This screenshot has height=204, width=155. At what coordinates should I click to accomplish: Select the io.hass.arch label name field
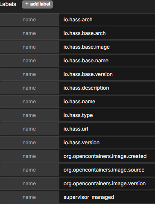[x=107, y=20]
